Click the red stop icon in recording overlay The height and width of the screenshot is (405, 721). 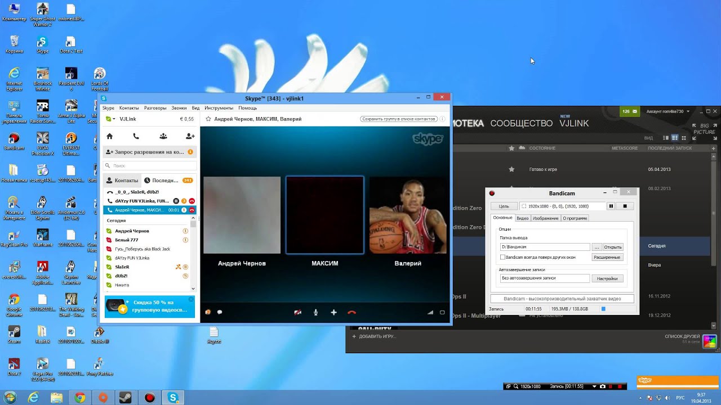click(620, 386)
